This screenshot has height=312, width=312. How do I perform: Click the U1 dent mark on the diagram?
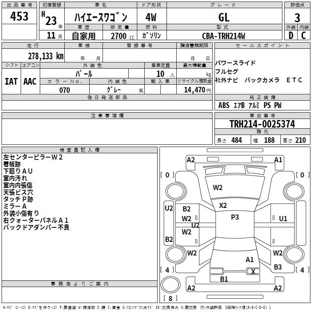283,219
